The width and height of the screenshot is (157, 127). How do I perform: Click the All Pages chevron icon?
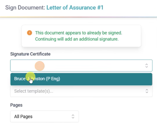pos(73,117)
